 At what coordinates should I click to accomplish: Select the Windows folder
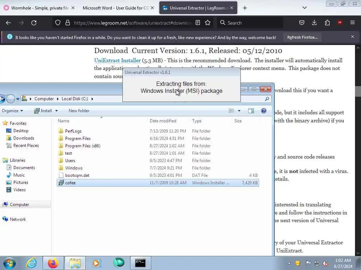point(158,168)
